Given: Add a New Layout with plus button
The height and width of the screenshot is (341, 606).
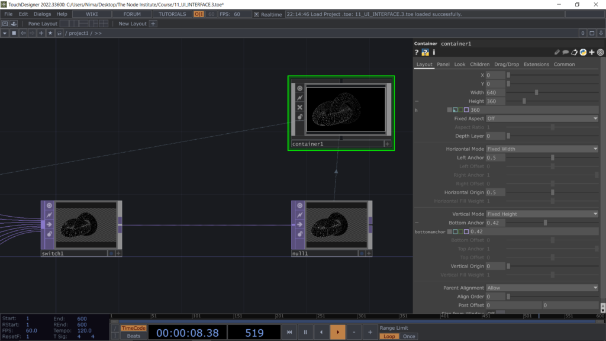Looking at the screenshot, I should [153, 24].
